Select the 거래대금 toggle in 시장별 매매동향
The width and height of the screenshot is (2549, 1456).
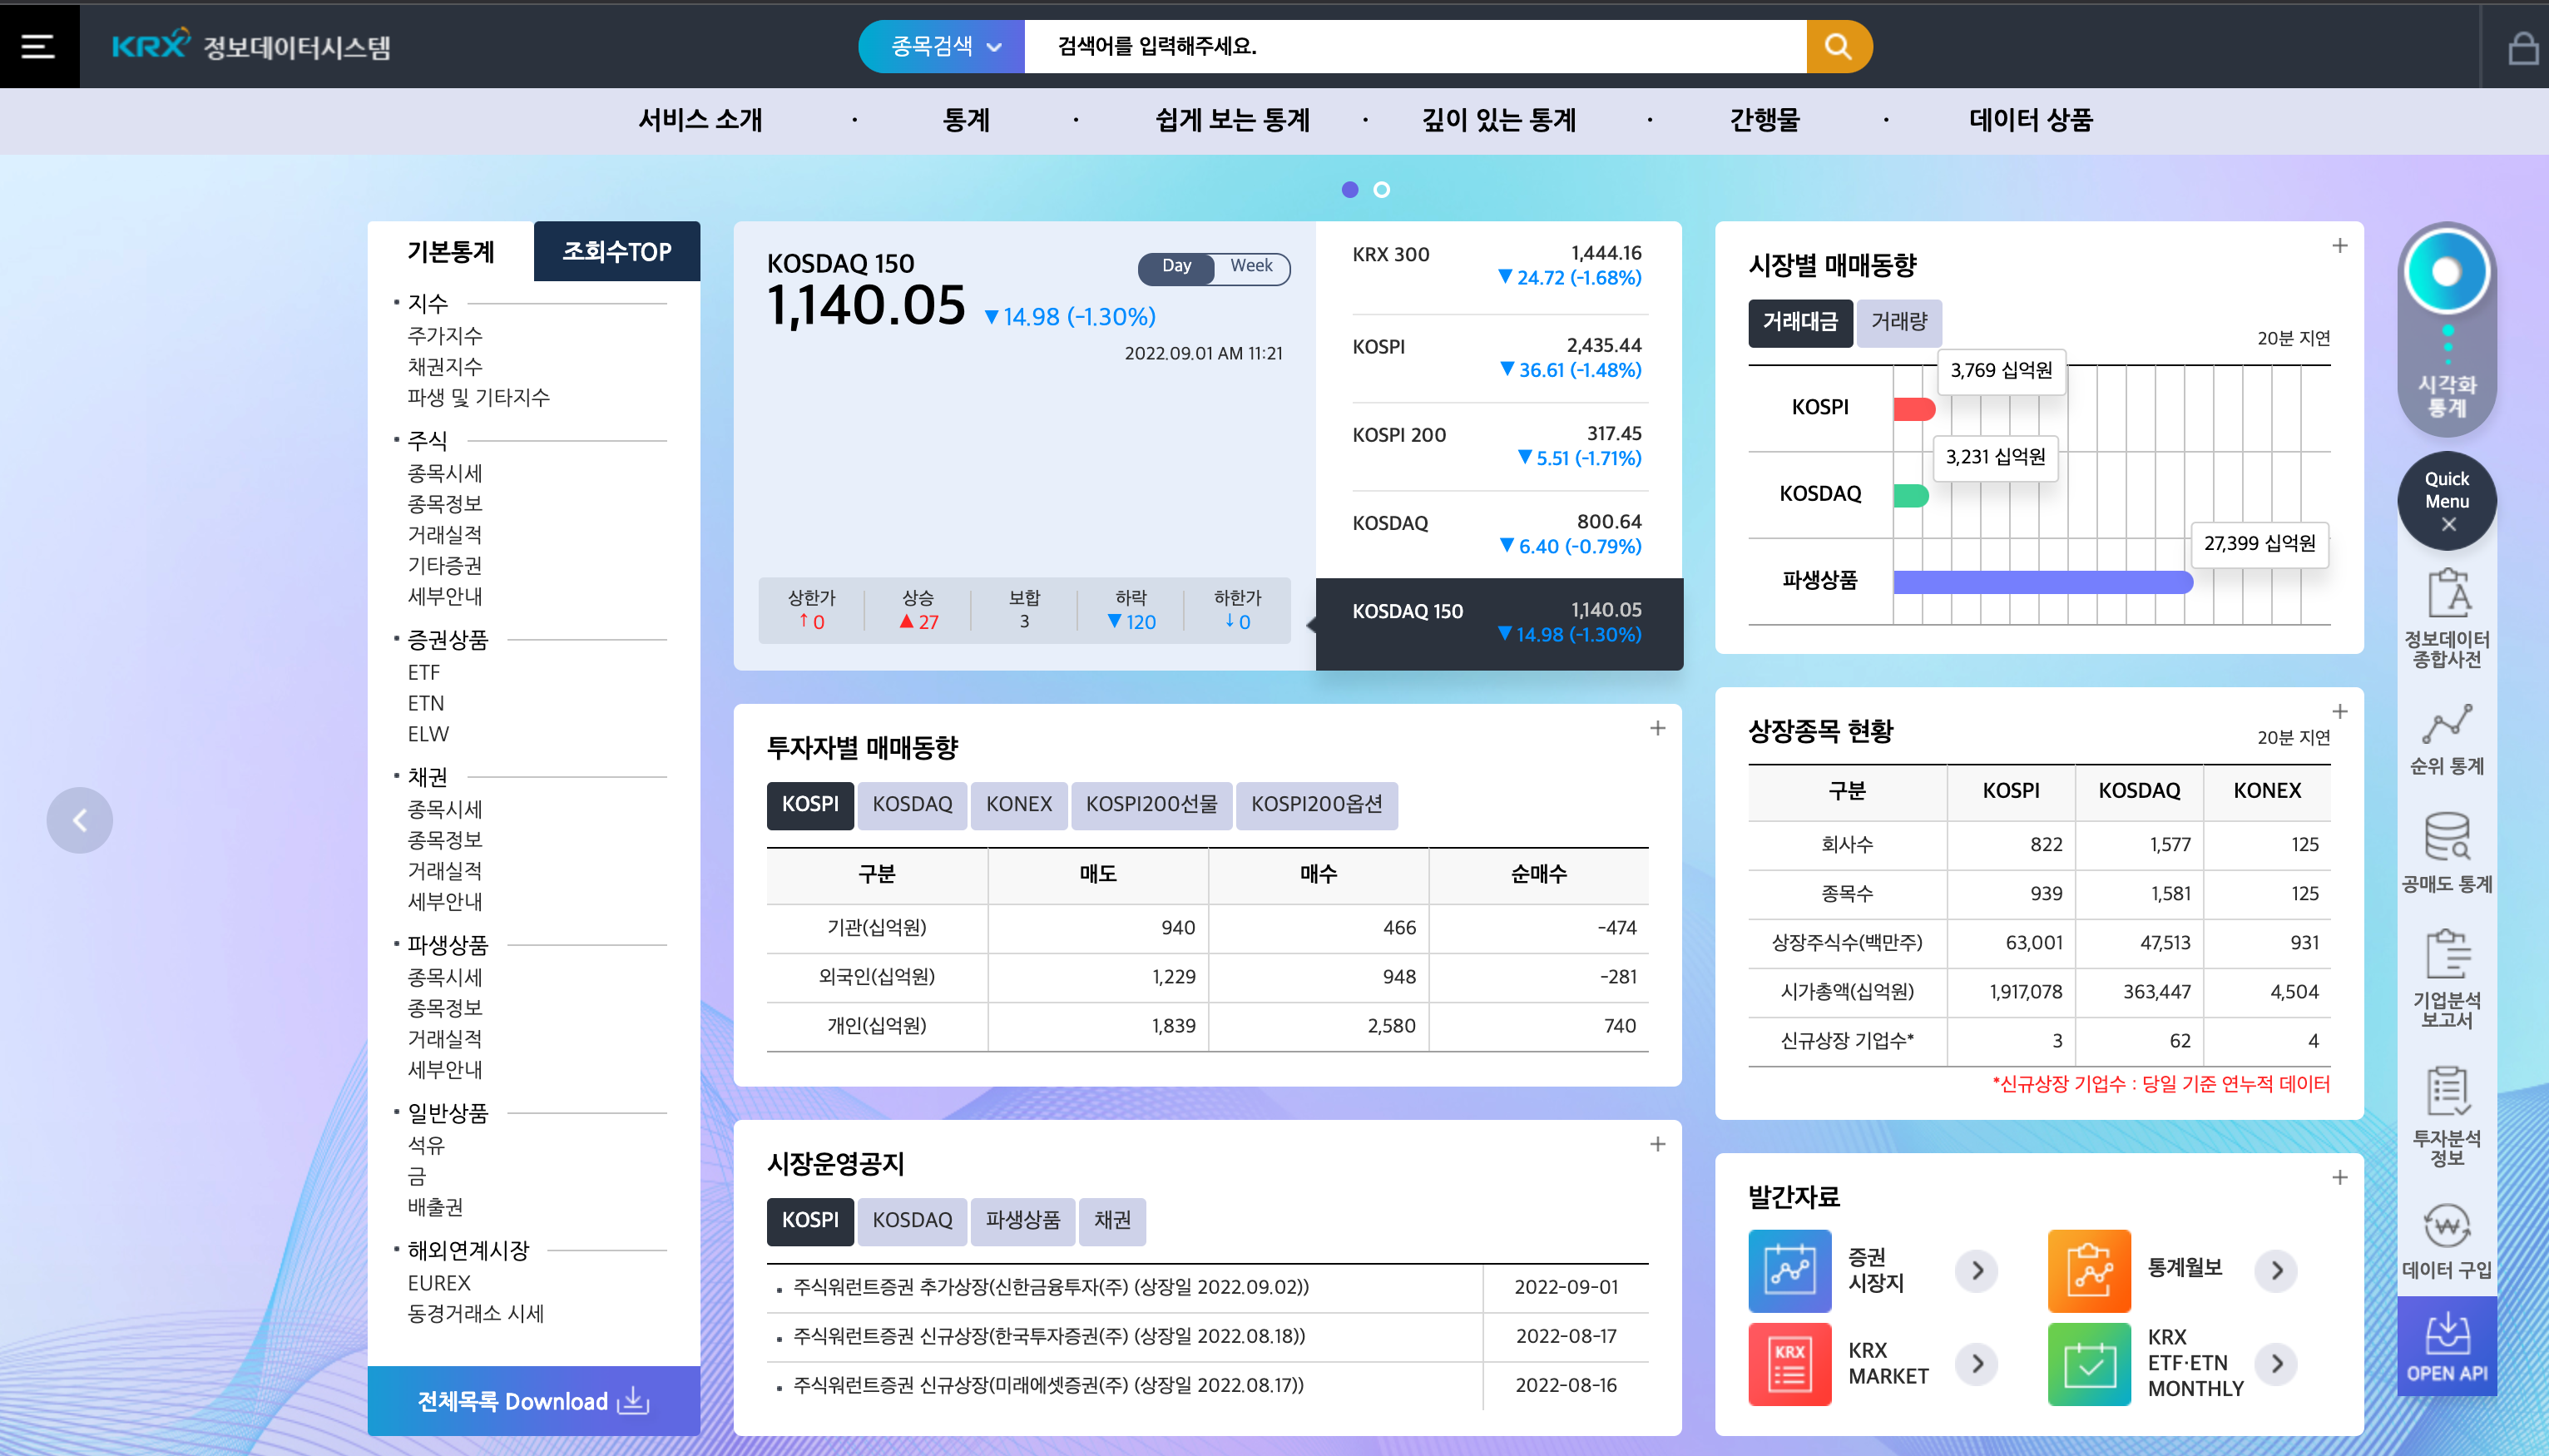click(x=1799, y=322)
